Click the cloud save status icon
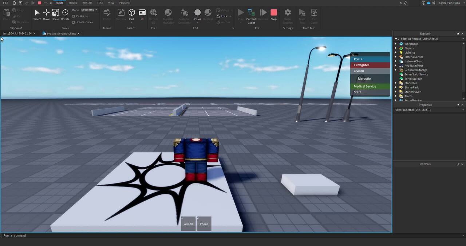Image resolution: width=466 pixels, height=246 pixels. click(x=429, y=3)
